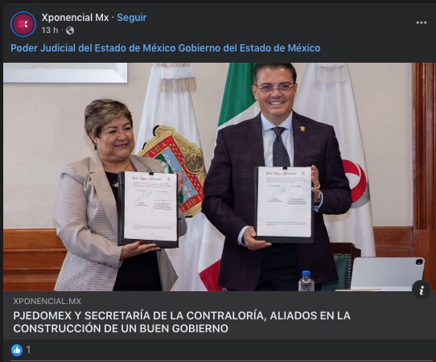View the reaction count of 1
Image resolution: width=436 pixels, height=362 pixels.
click(28, 350)
